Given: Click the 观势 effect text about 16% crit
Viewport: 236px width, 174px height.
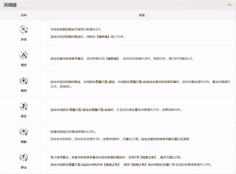Looking at the screenshot, I should click(x=140, y=84).
